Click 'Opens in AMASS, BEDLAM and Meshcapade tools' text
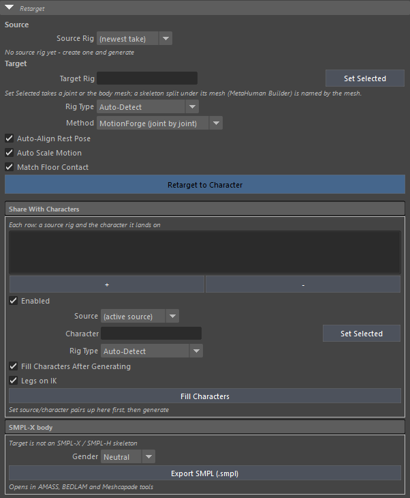Viewport: 410px width, 498px height. [81, 486]
